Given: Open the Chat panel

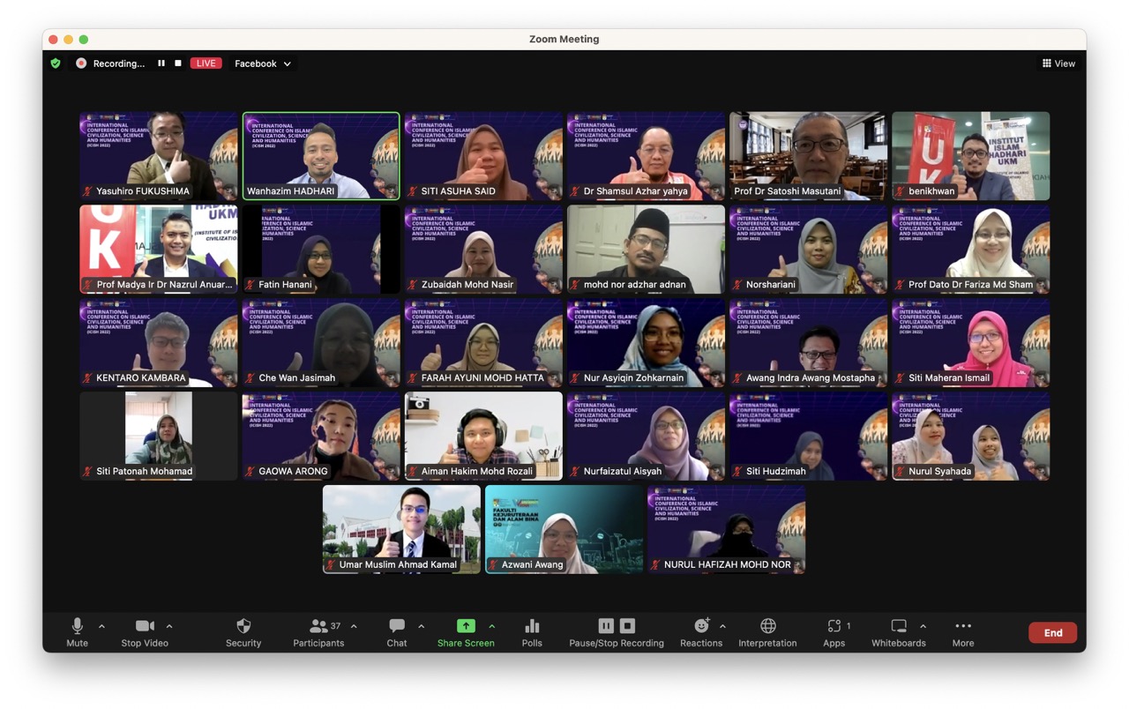Looking at the screenshot, I should pos(397,631).
